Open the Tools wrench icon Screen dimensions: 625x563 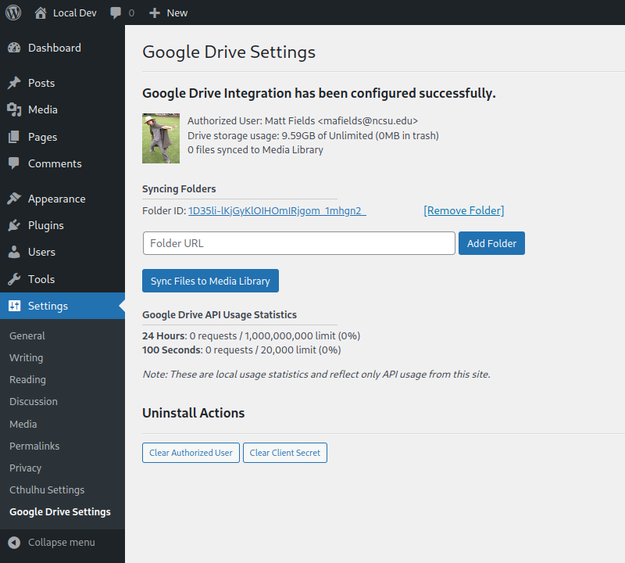click(15, 278)
